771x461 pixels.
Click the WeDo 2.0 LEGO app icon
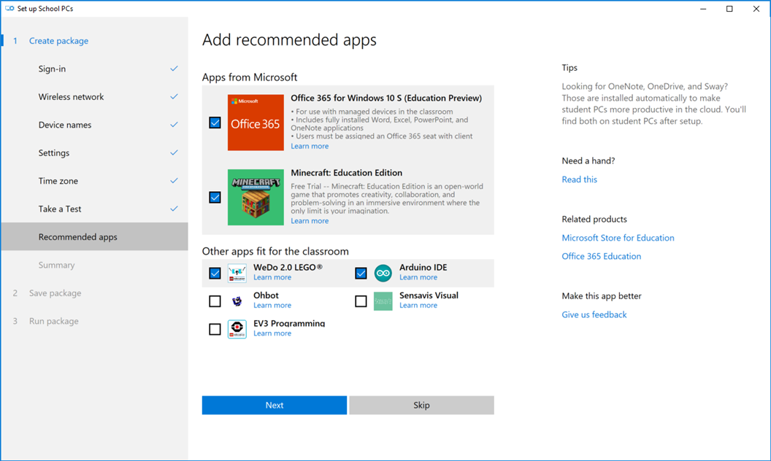pyautogui.click(x=237, y=273)
